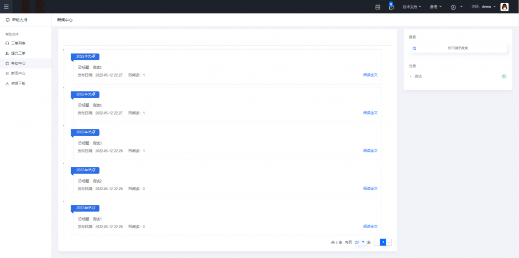The width and height of the screenshot is (519, 258).
Task: Click the search magnifier icon
Action: pos(414,48)
